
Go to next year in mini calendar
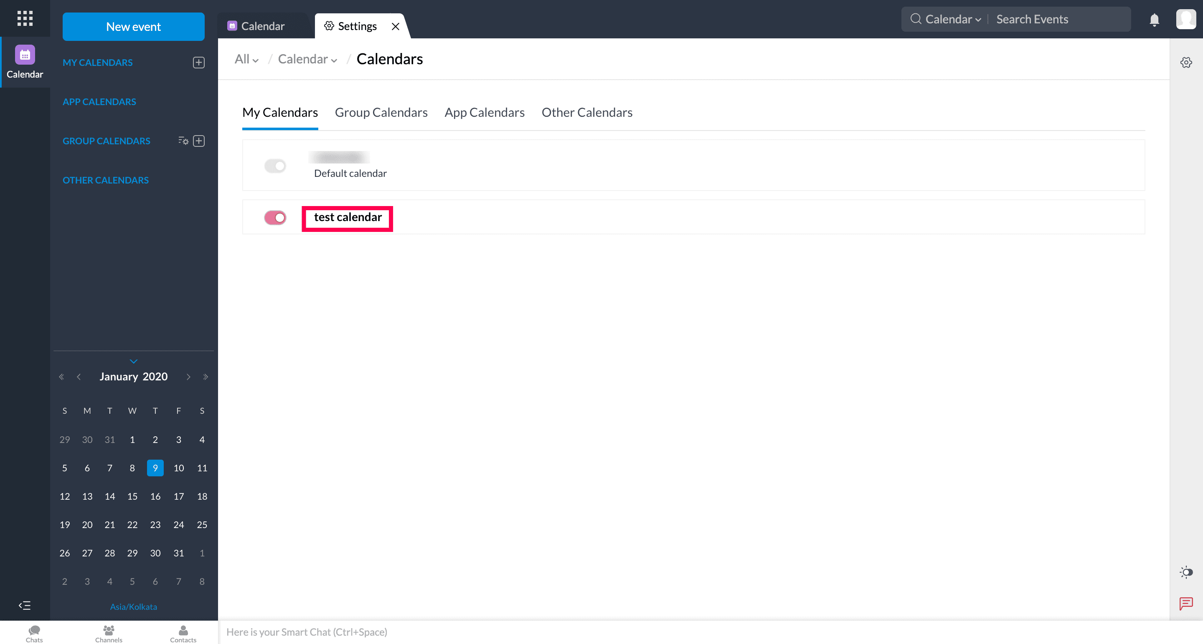206,377
